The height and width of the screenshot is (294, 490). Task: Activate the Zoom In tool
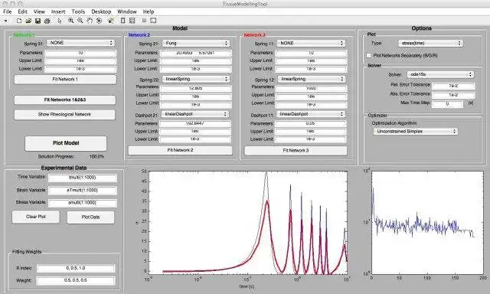tap(71, 21)
